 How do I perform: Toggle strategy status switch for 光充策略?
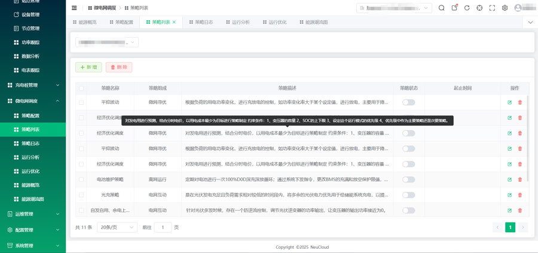[x=409, y=195]
